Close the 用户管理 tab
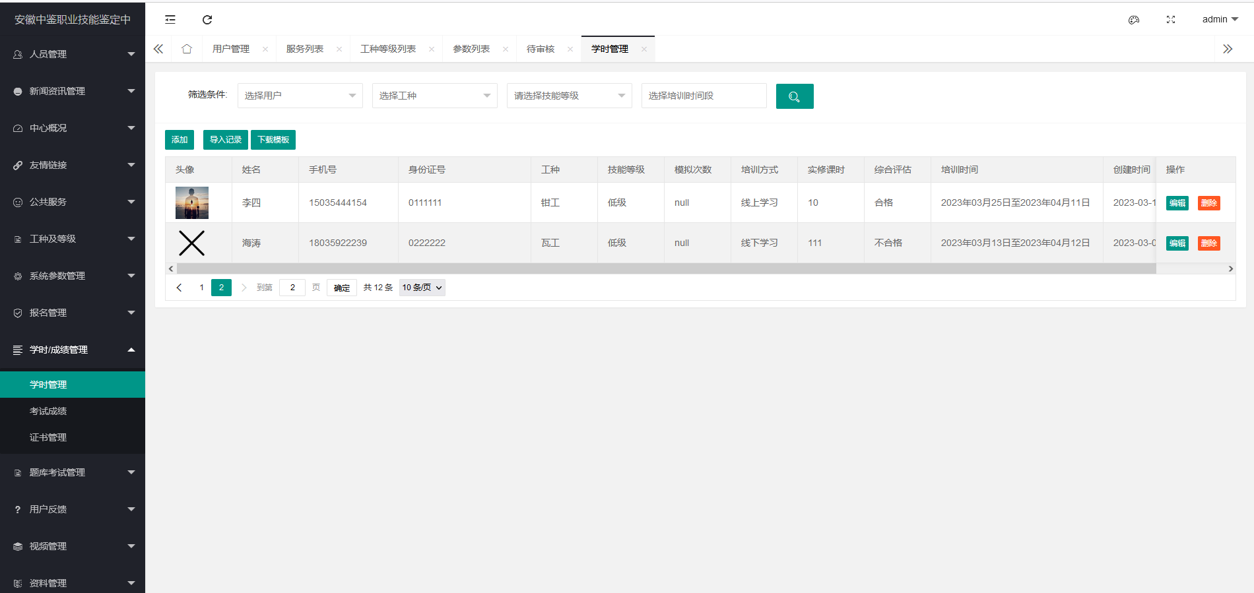Screen dimensions: 1254x593 click(265, 49)
